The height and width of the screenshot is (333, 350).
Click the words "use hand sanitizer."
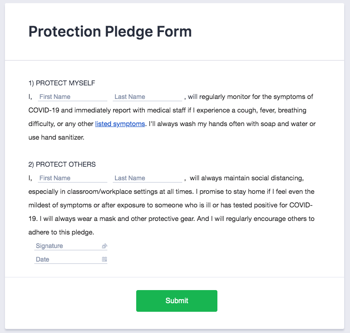click(56, 137)
